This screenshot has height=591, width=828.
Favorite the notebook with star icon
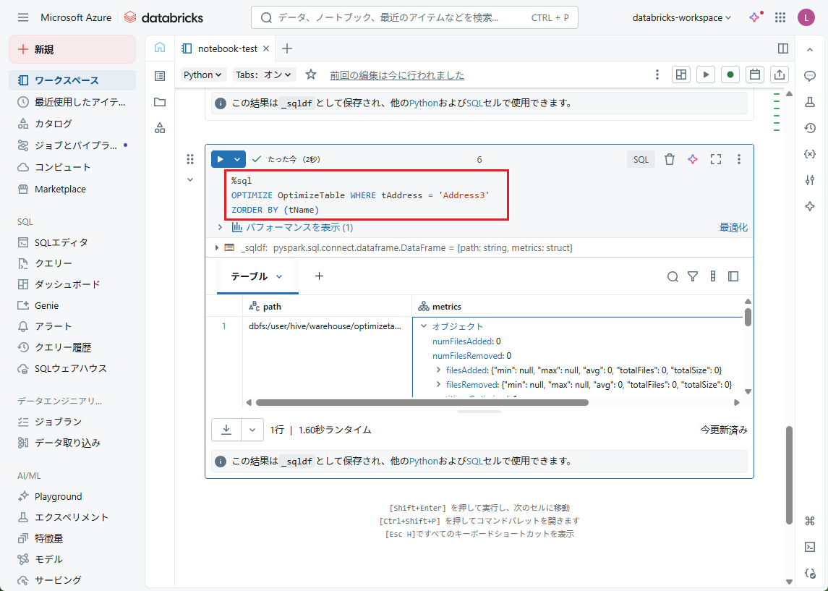311,75
